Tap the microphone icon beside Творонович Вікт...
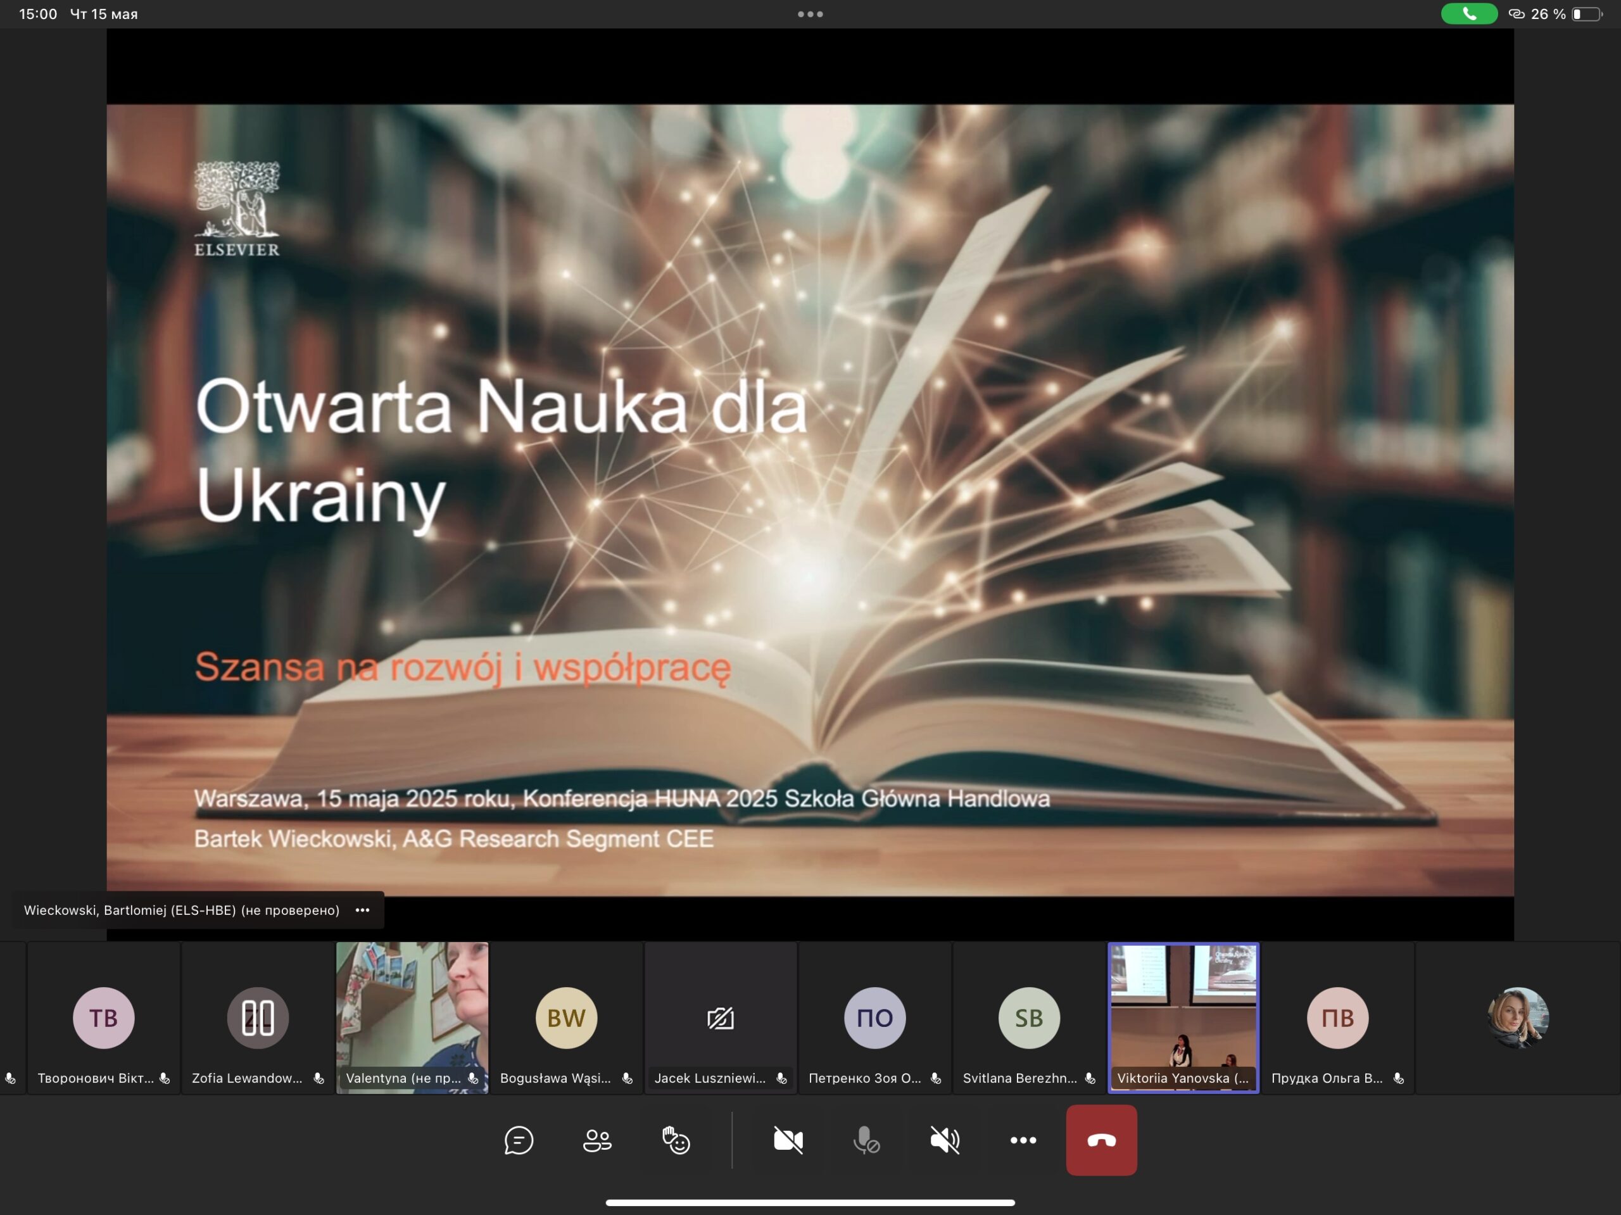 click(x=164, y=1078)
